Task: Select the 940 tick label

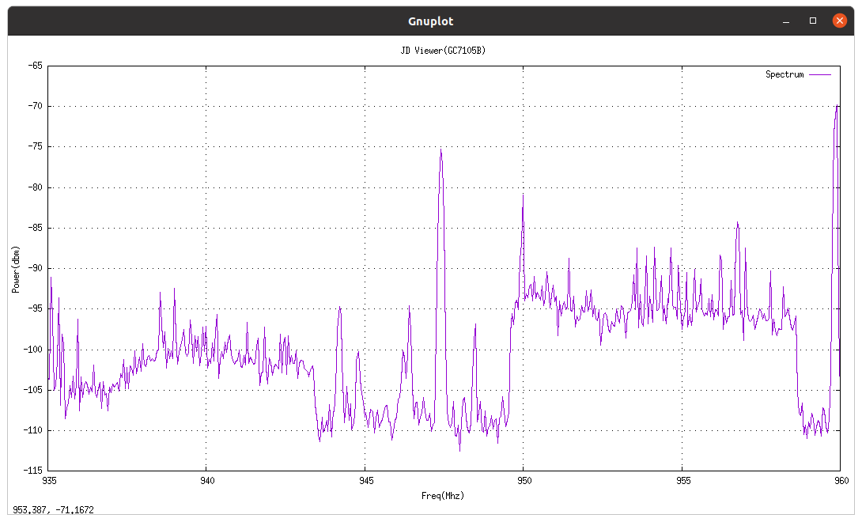Action: click(207, 480)
